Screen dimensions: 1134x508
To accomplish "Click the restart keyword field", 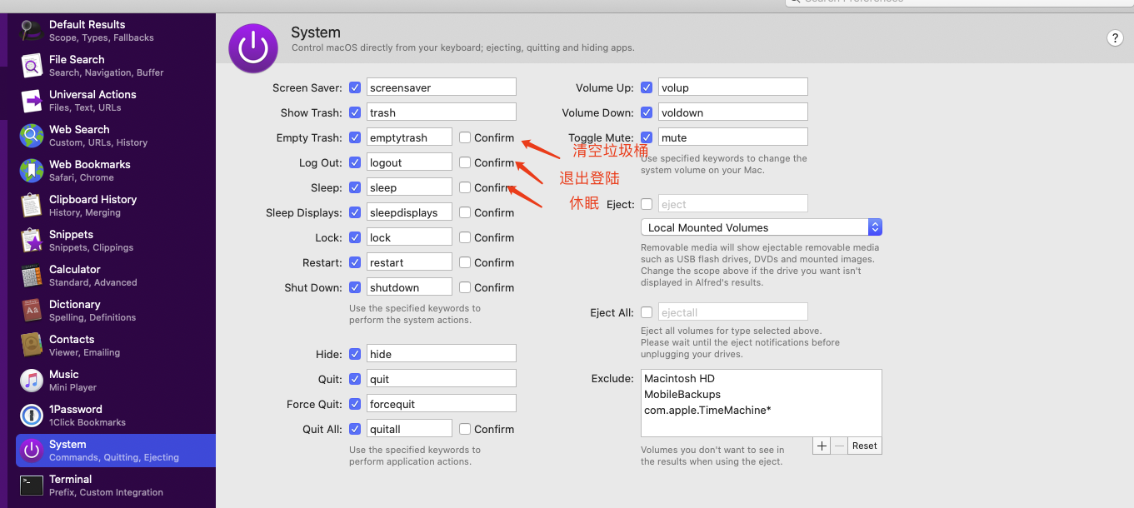I will [x=409, y=262].
